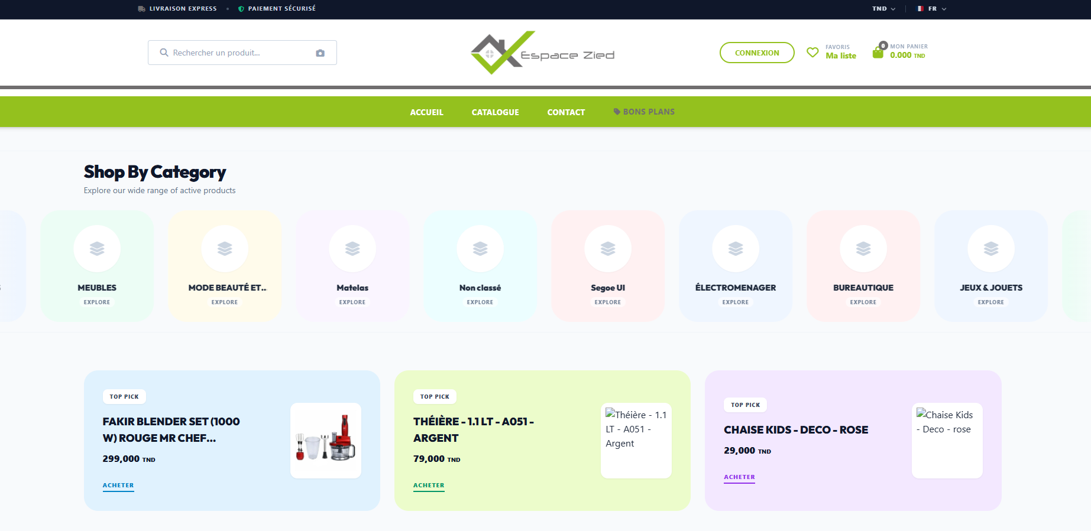1091x531 pixels.
Task: Click the Matelas category icon
Action: tap(352, 249)
